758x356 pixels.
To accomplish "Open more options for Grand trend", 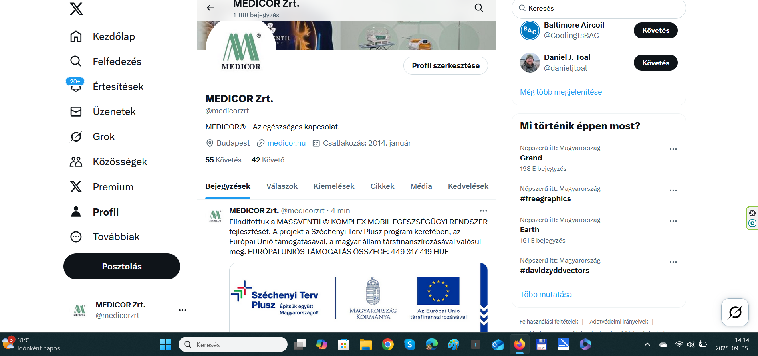I will click(x=673, y=149).
